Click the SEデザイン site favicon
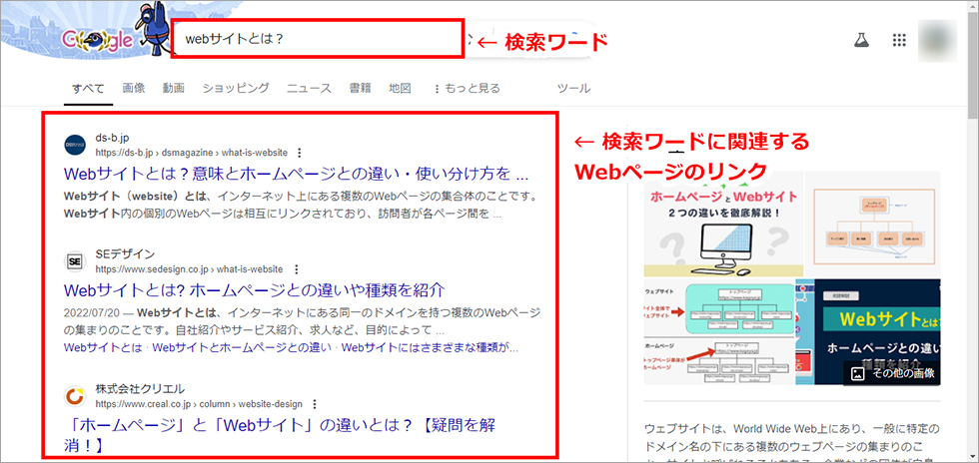 75,261
